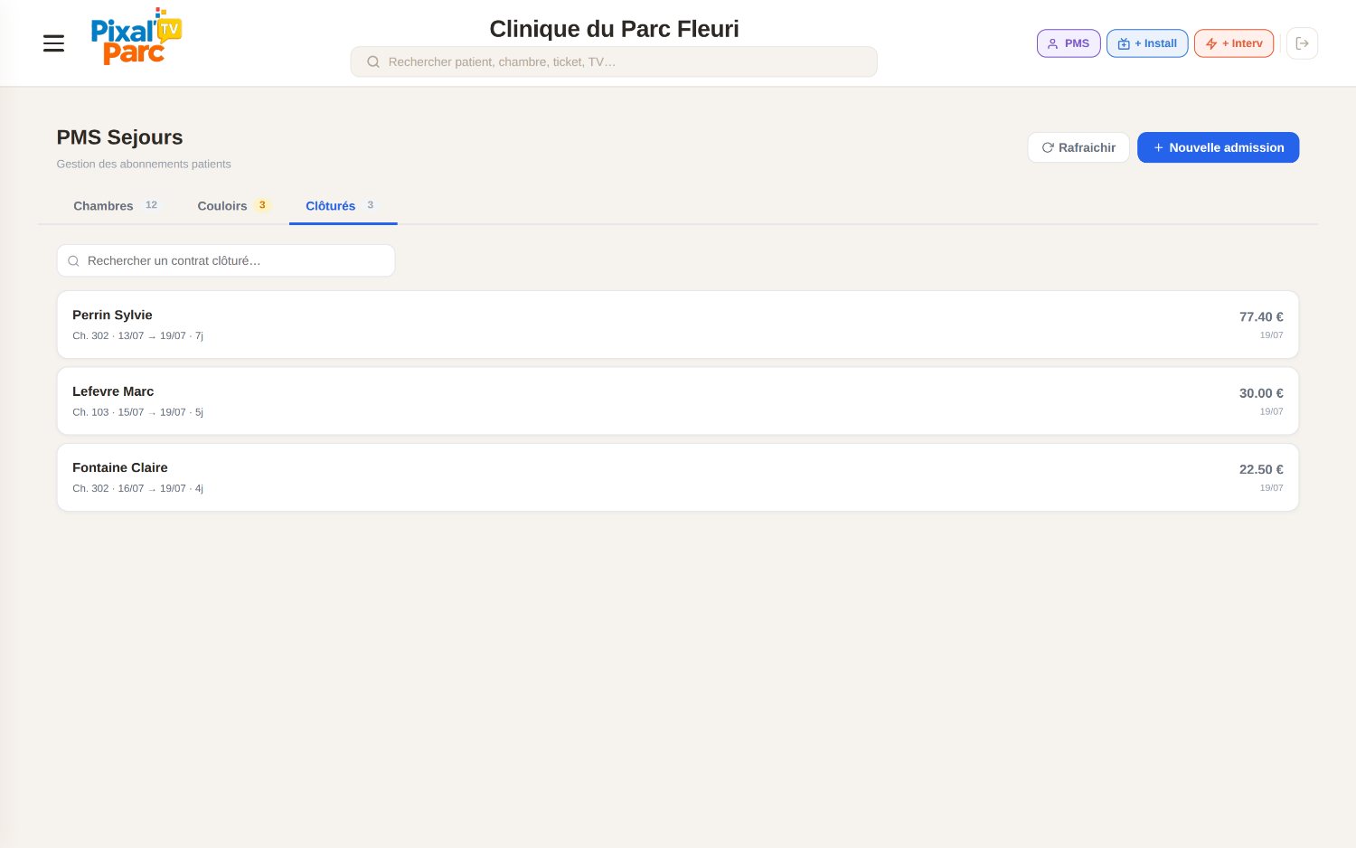1356x848 pixels.
Task: Click the PixalParc TV logo
Action: 137,37
